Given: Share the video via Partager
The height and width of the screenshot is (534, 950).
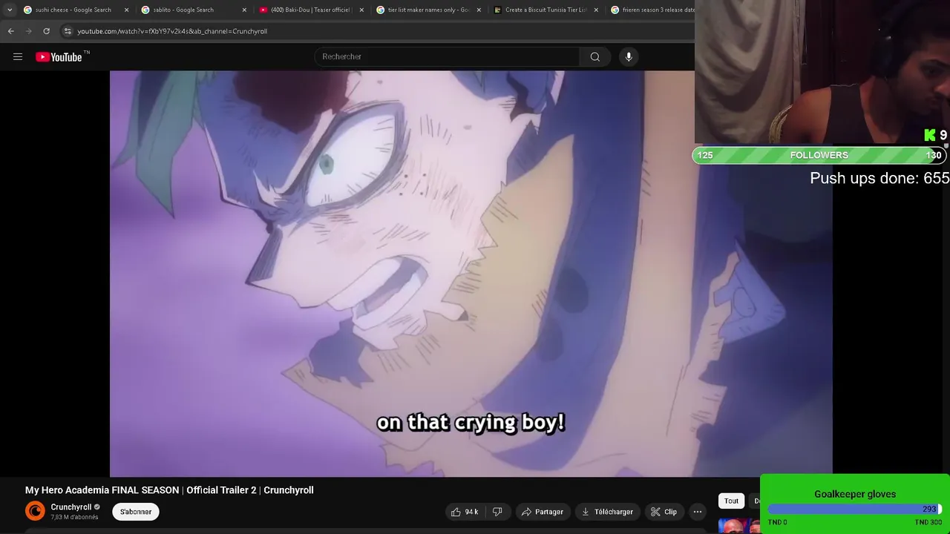Looking at the screenshot, I should (543, 512).
